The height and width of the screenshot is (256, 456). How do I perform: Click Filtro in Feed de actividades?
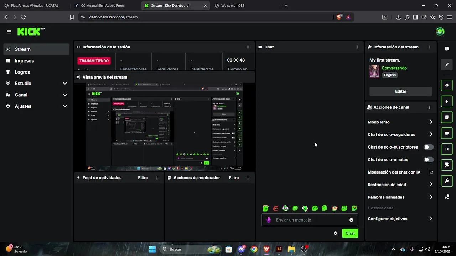(x=143, y=178)
